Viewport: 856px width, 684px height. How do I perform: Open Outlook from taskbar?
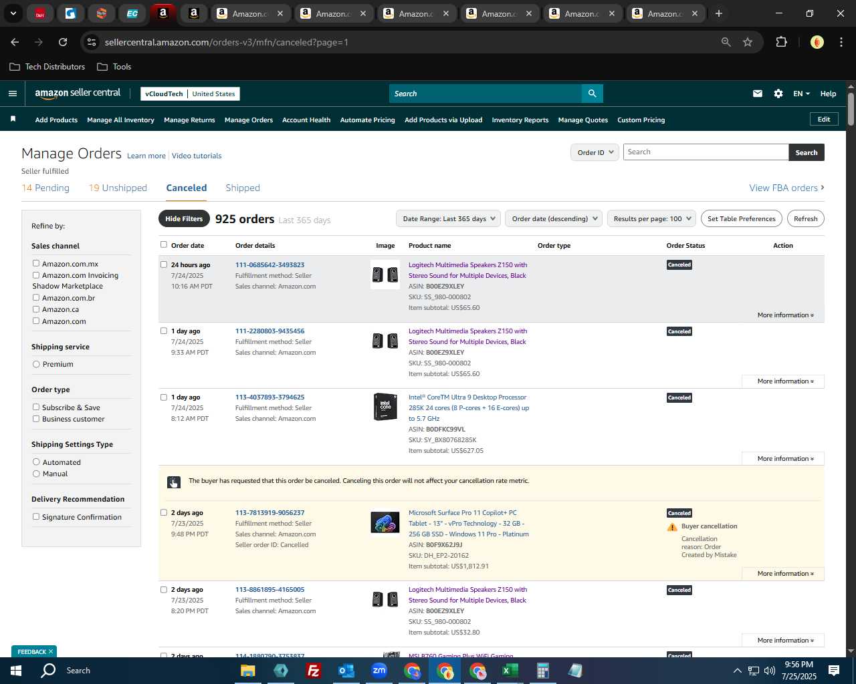346,671
